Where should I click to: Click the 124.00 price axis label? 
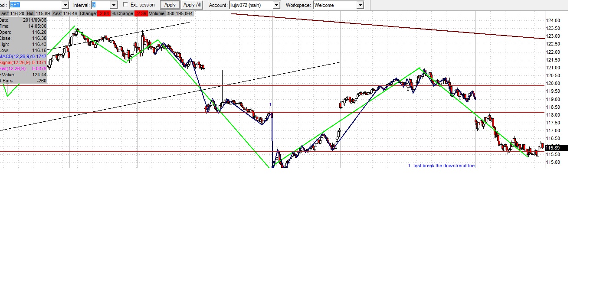(x=553, y=20)
